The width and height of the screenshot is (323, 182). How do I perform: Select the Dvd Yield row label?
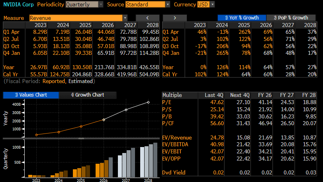(x=174, y=172)
